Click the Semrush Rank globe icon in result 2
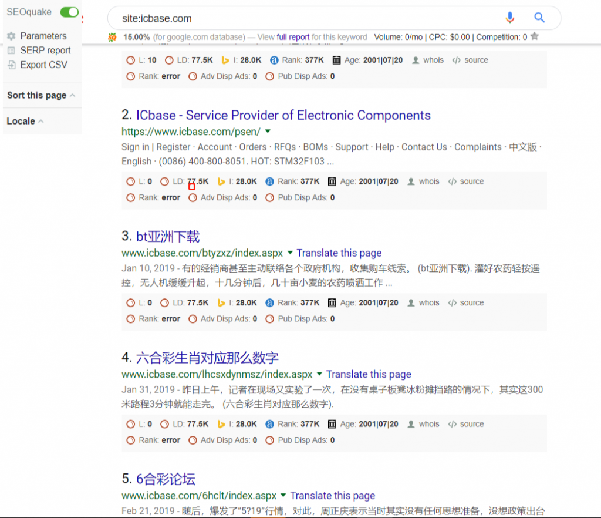 tap(269, 181)
